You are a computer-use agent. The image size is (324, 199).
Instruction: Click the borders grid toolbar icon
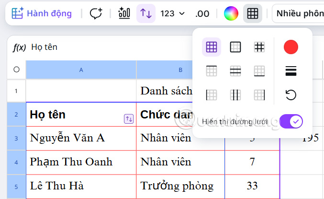[x=253, y=13]
